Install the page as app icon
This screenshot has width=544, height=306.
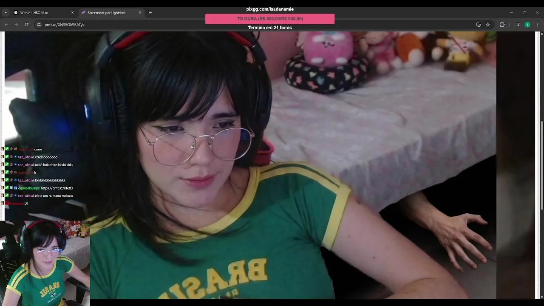[x=479, y=25]
